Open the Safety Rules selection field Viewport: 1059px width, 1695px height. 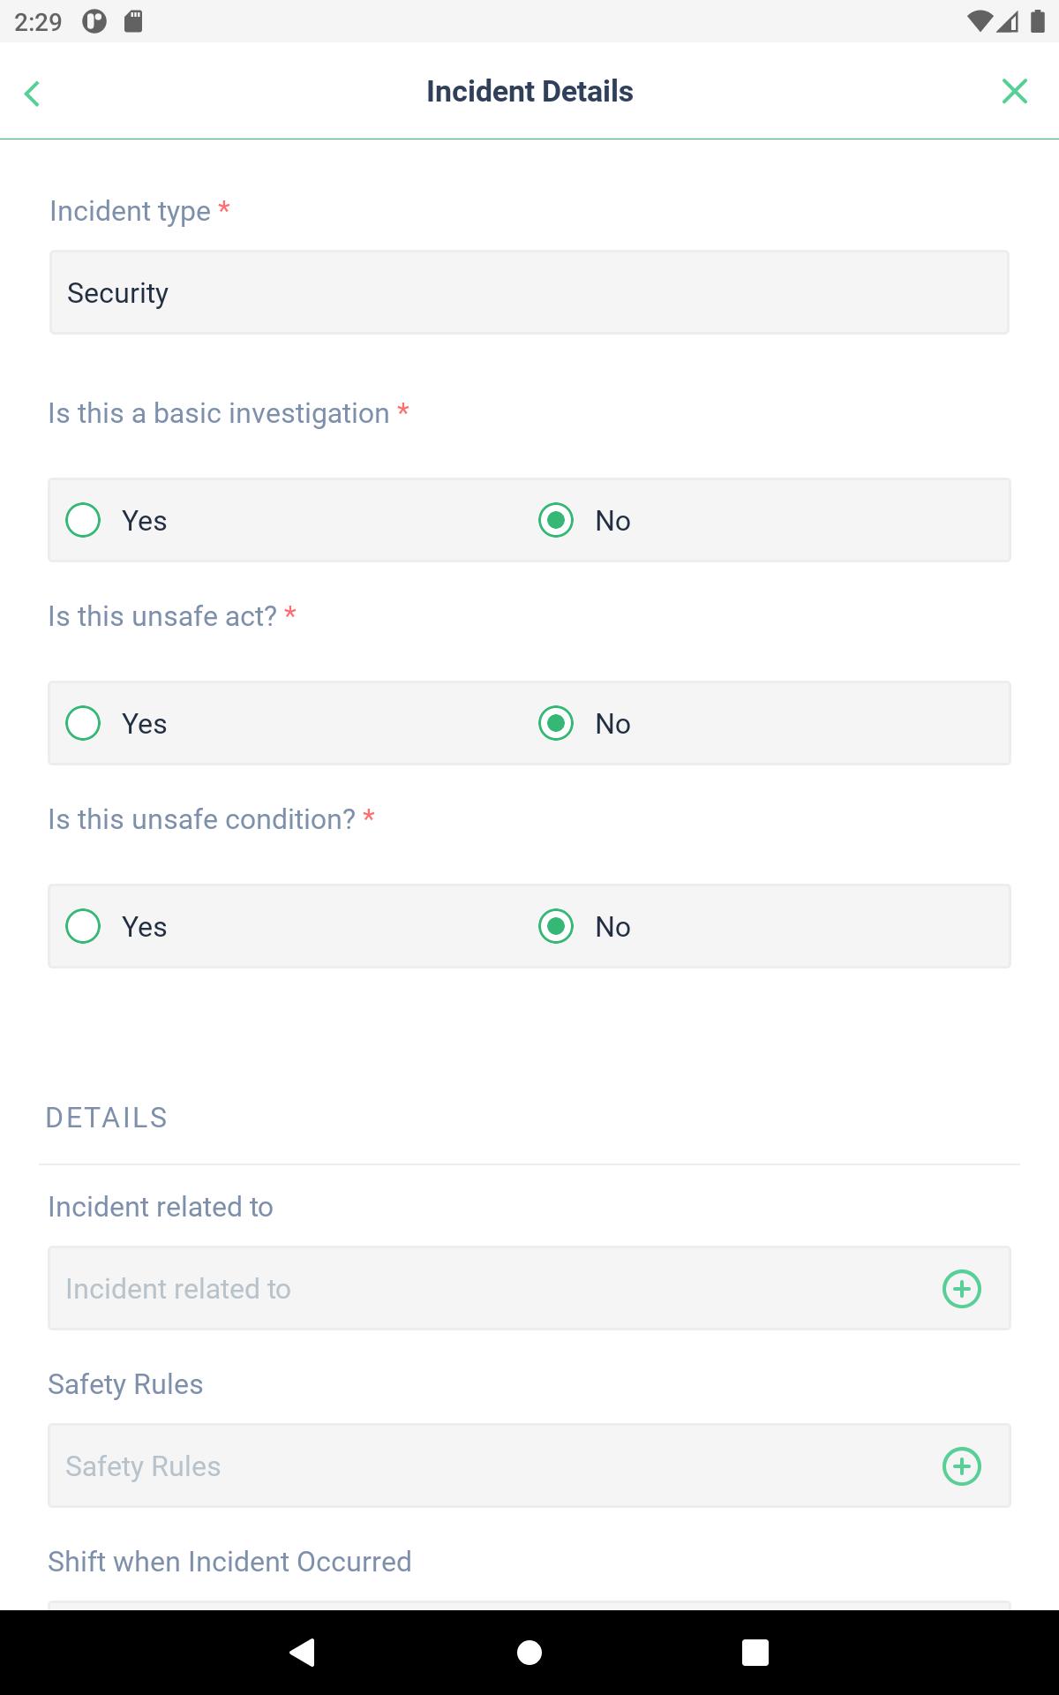click(529, 1465)
